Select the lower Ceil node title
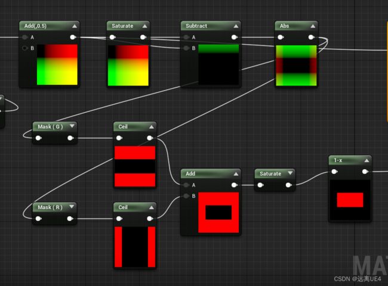The image size is (388, 286). (x=123, y=207)
